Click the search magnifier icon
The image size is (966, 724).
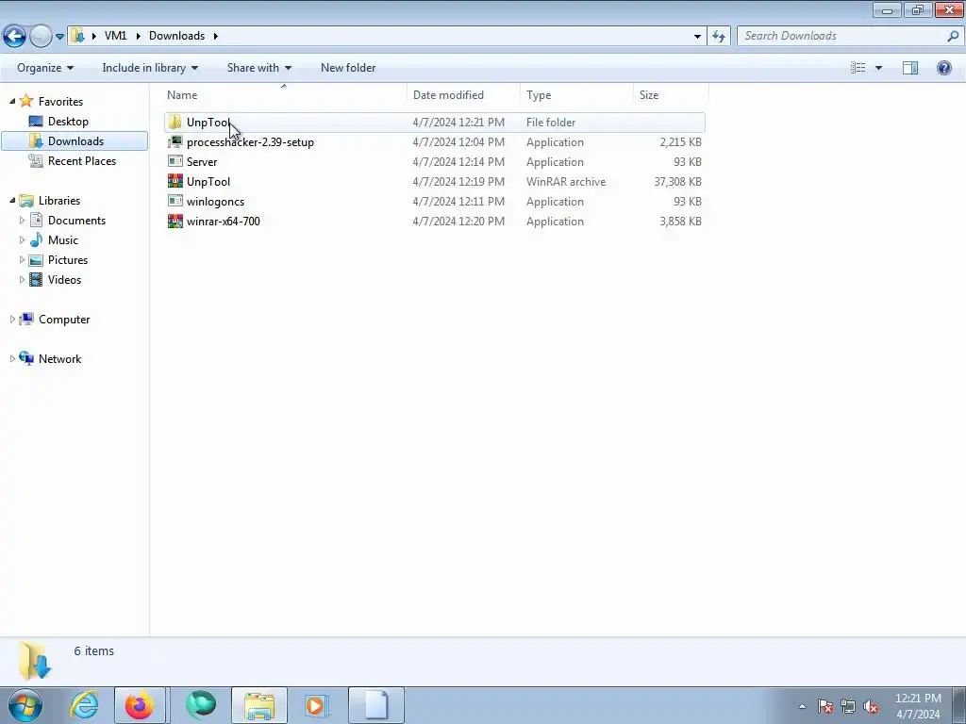(953, 36)
